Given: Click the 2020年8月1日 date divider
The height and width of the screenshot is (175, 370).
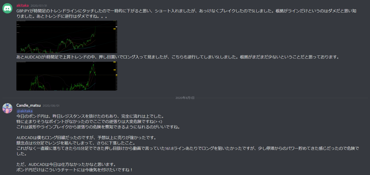Looking at the screenshot, I should (185, 98).
